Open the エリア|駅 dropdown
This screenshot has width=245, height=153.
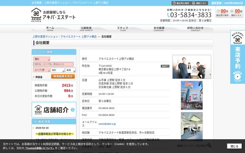[42, 70]
